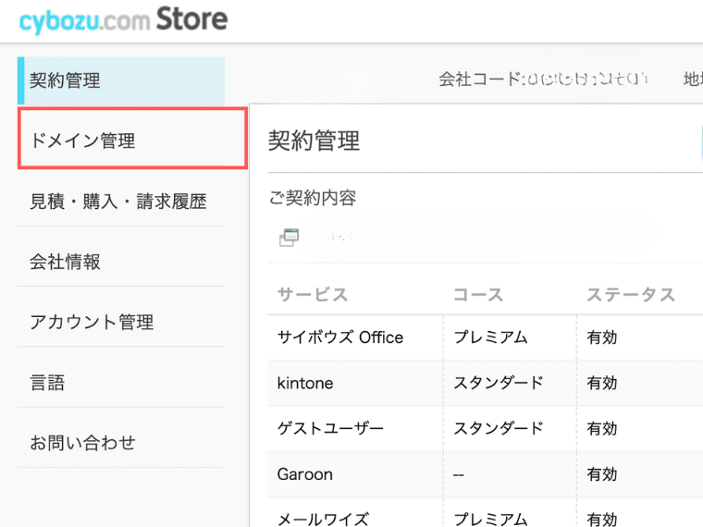The height and width of the screenshot is (527, 703).
Task: Click プレミアム course in サイボウズ Office row
Action: click(490, 337)
